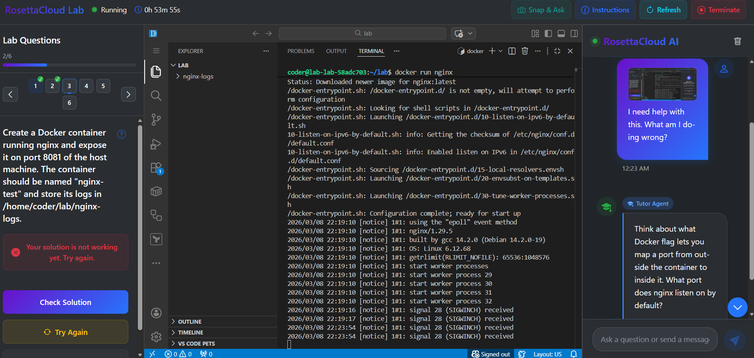Click the notifications bell in status bar

[573, 354]
